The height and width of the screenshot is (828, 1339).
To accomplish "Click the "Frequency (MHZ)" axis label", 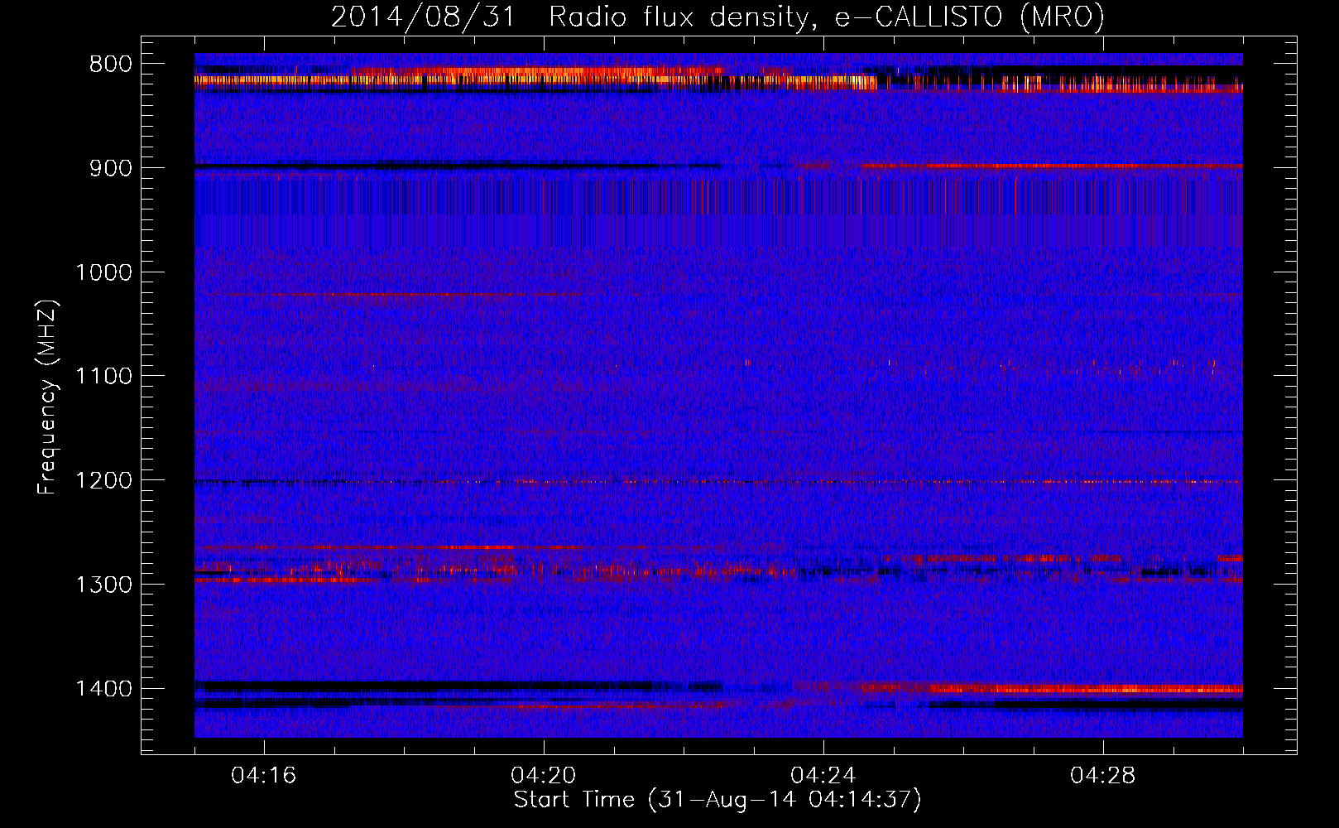I will (x=47, y=397).
